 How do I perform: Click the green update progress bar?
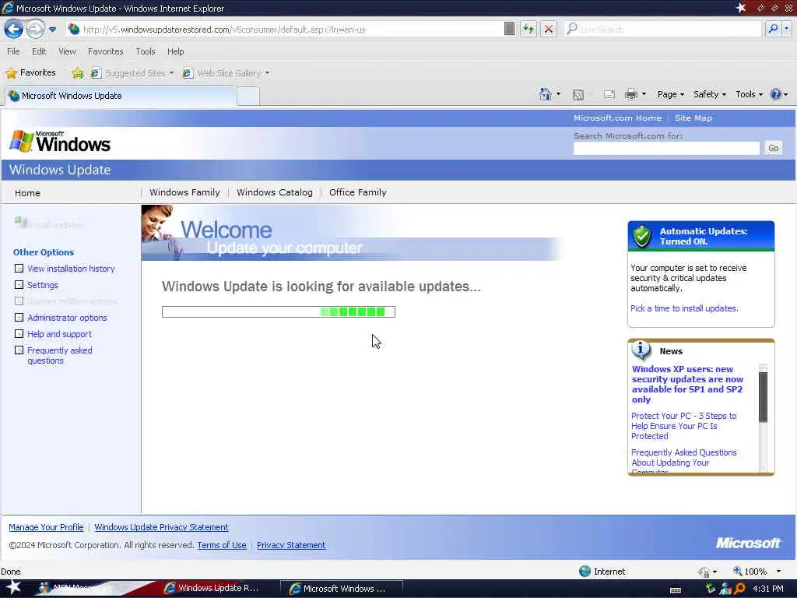tap(279, 311)
